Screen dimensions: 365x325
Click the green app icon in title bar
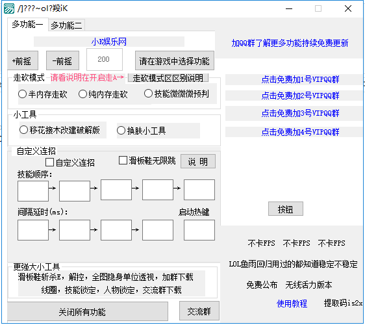[9, 8]
